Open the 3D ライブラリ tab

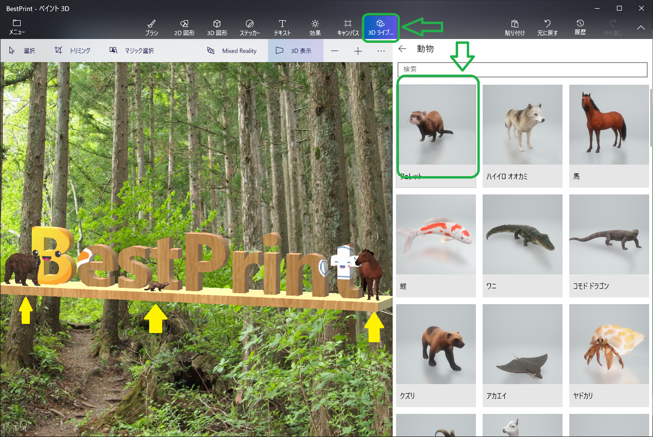click(x=381, y=27)
